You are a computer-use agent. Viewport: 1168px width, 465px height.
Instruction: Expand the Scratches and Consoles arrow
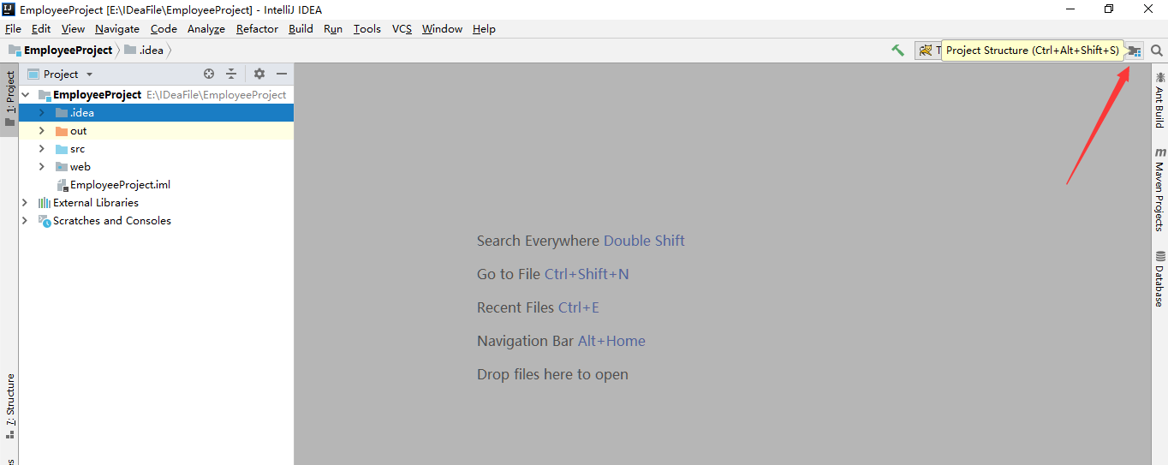tap(25, 221)
